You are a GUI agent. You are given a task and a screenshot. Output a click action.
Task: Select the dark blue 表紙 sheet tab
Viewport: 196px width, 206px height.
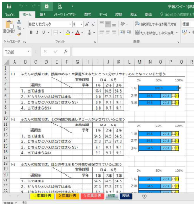tap(126, 196)
